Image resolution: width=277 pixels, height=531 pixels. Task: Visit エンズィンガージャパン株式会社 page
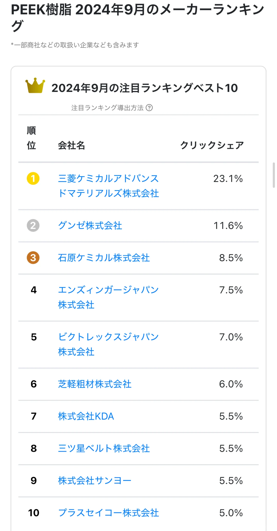point(108,297)
